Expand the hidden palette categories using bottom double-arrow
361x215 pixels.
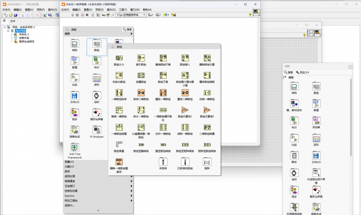tap(98, 210)
